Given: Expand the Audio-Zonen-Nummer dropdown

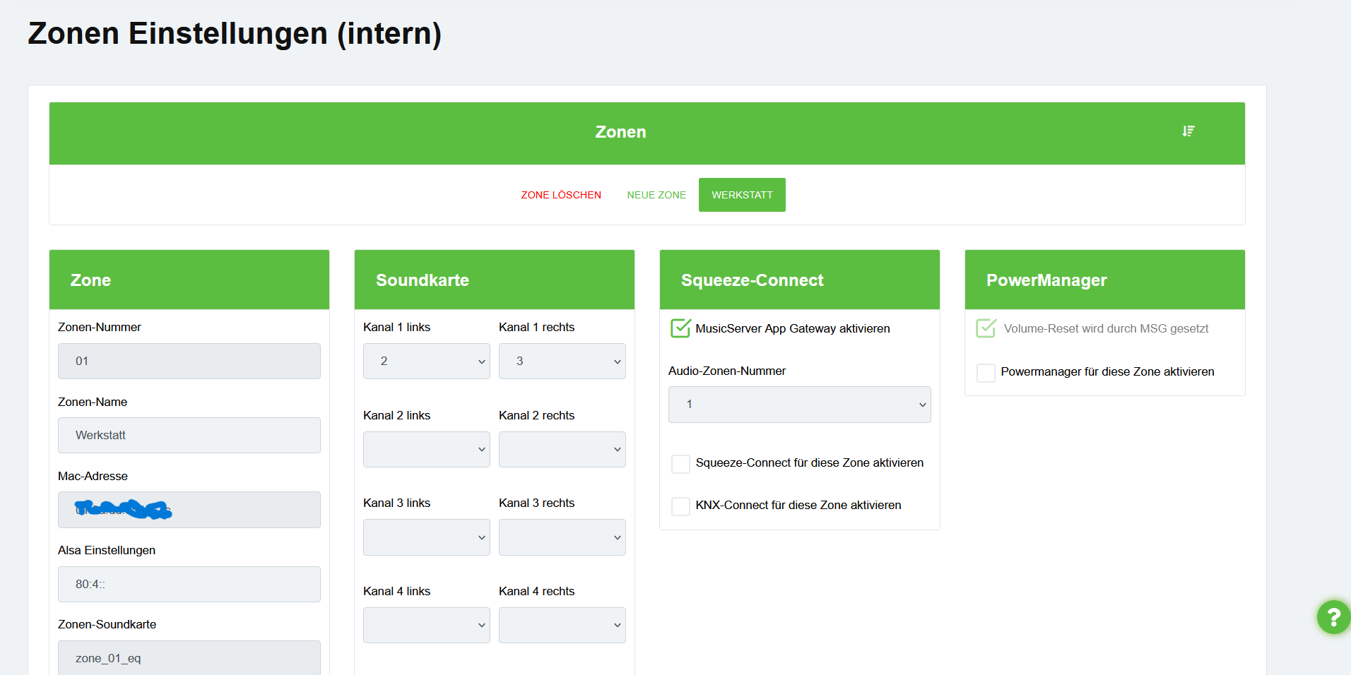Looking at the screenshot, I should point(799,405).
